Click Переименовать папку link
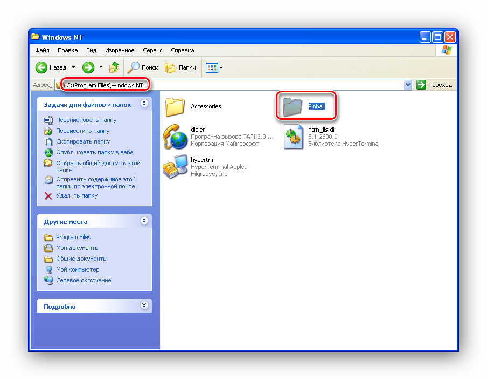The image size is (487, 380). (x=86, y=120)
